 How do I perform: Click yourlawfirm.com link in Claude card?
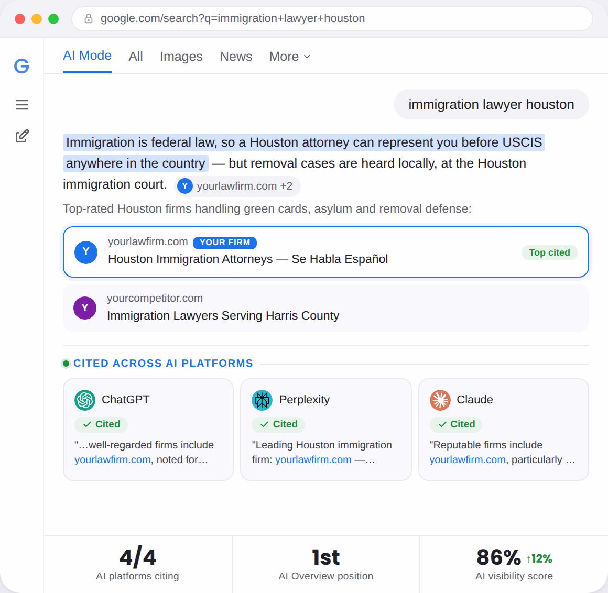(468, 459)
